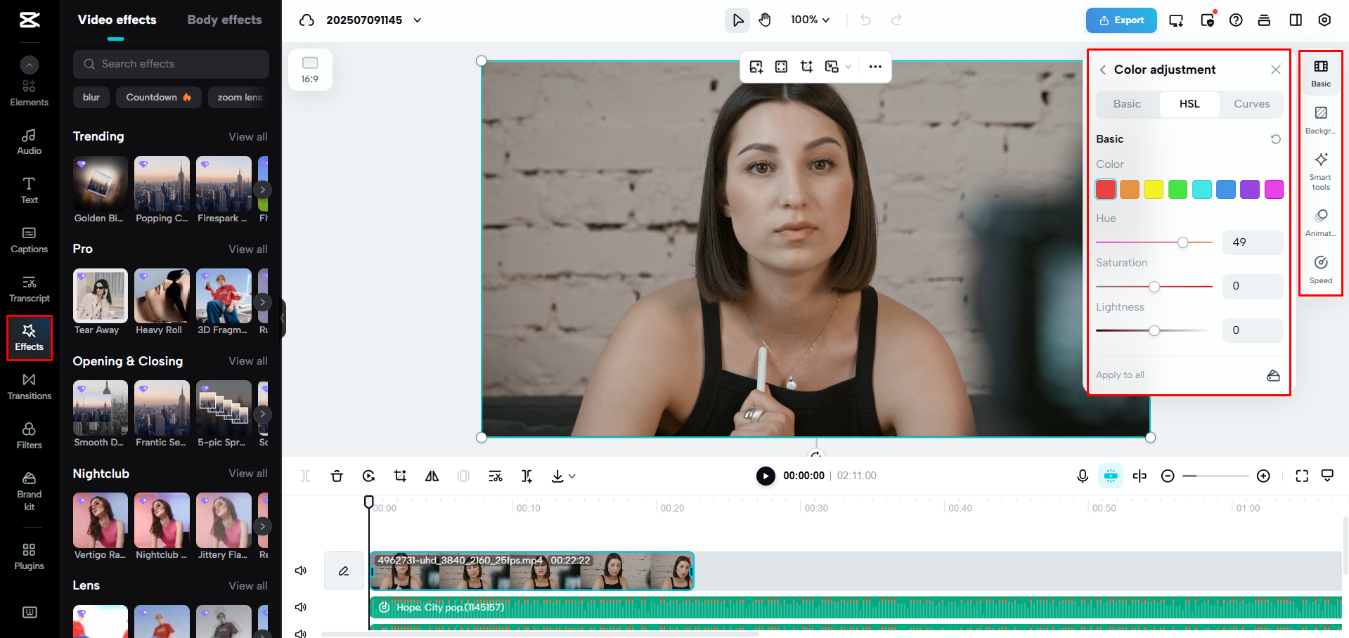Open the Text panel in sidebar
This screenshot has width=1349, height=638.
pos(29,189)
